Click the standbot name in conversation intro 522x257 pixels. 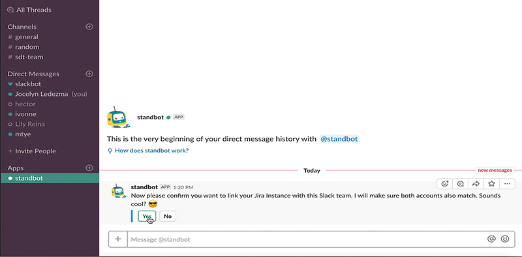(x=151, y=117)
